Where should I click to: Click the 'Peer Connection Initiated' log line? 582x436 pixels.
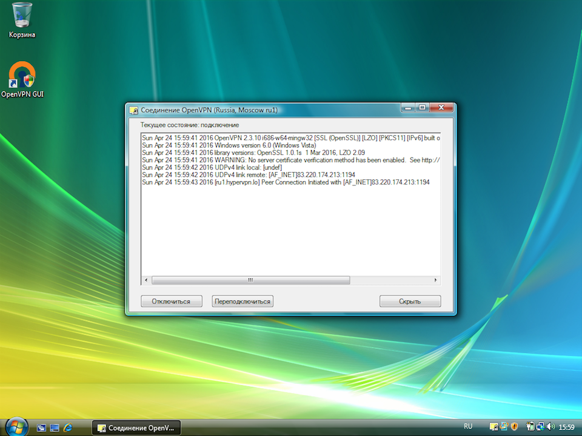click(286, 182)
